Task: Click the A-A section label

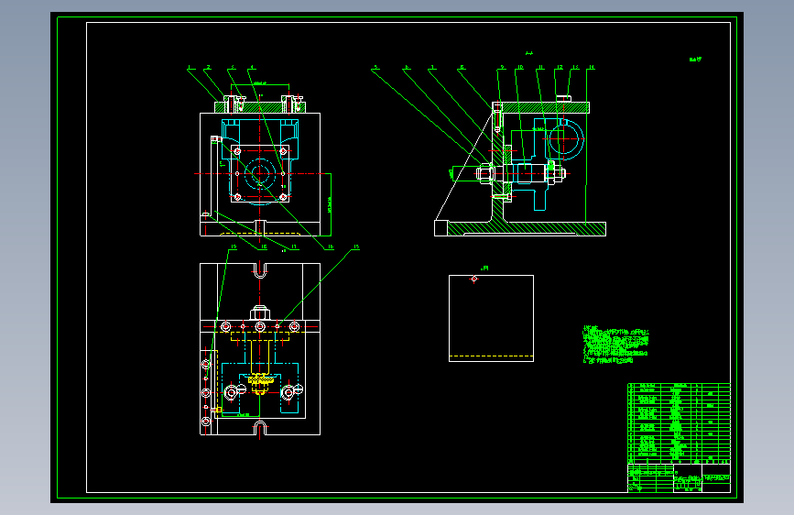Action: point(529,53)
